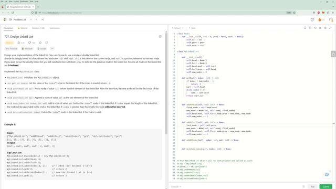Click the red browser extension icon

(x=319, y=13)
